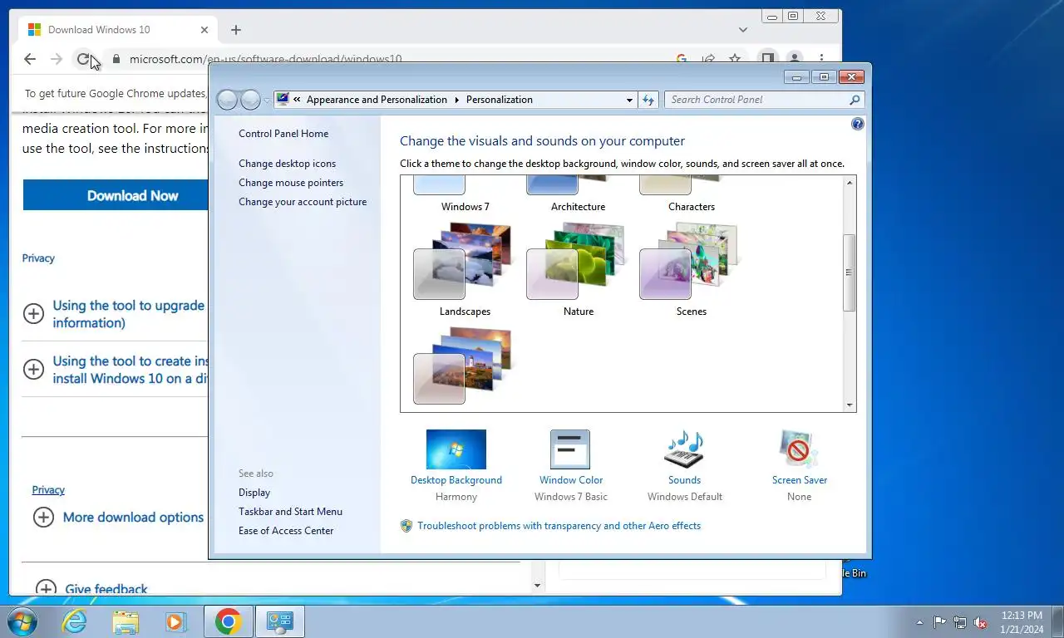Click the Chrome share icon
This screenshot has width=1064, height=638.
pos(708,59)
